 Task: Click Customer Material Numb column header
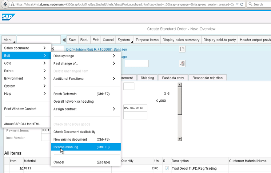point(250,161)
